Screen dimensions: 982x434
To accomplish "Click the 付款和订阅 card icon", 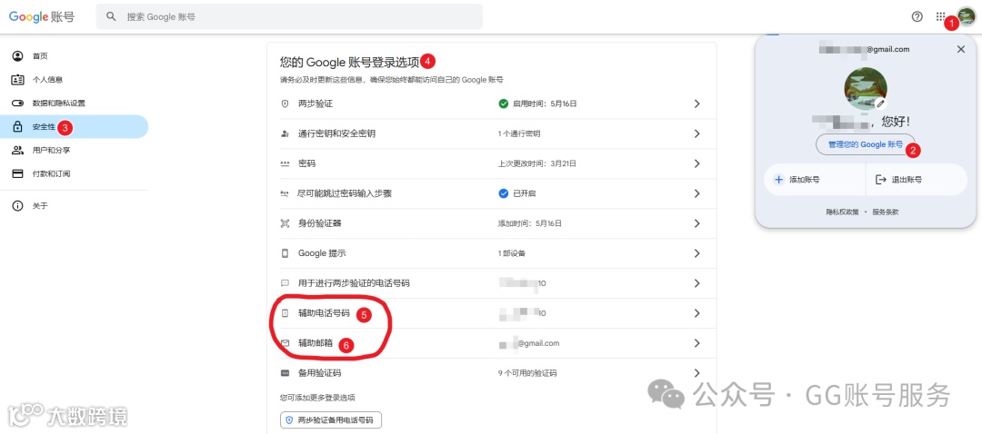I will coord(17,173).
